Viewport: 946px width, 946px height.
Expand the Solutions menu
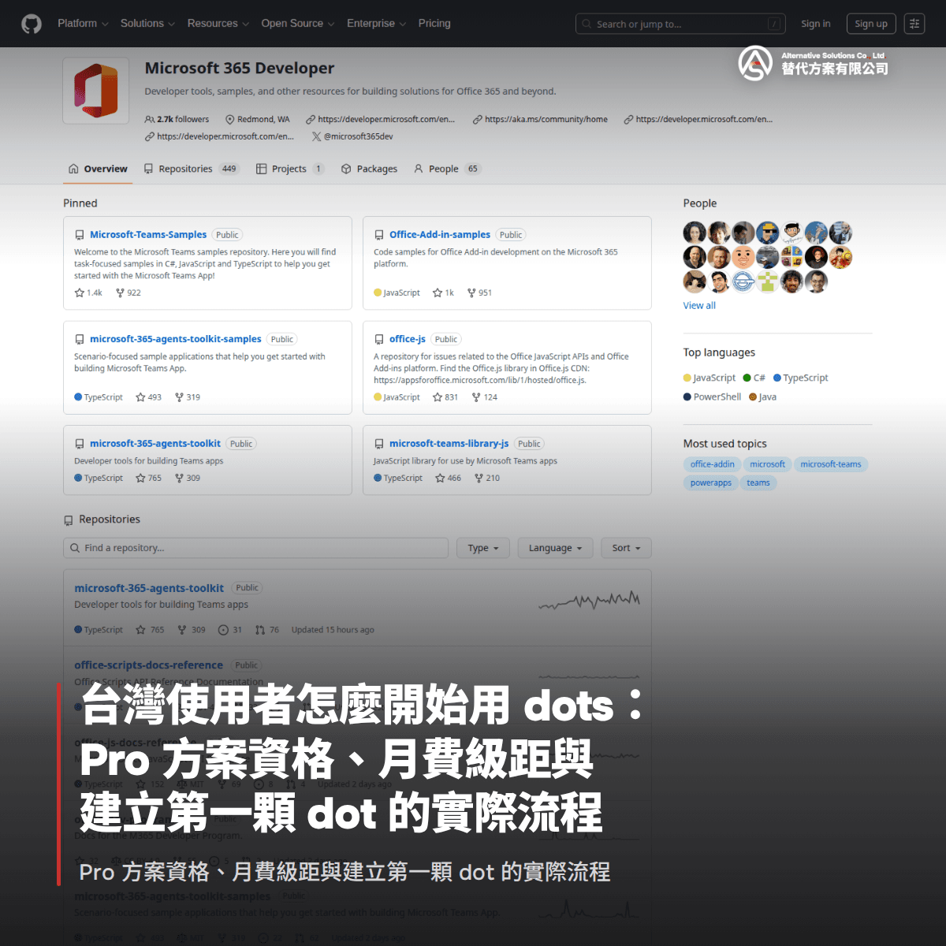147,24
